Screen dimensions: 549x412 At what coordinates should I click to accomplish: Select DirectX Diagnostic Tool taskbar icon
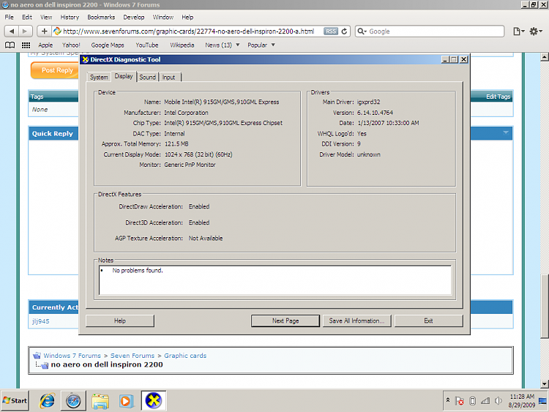coord(154,400)
